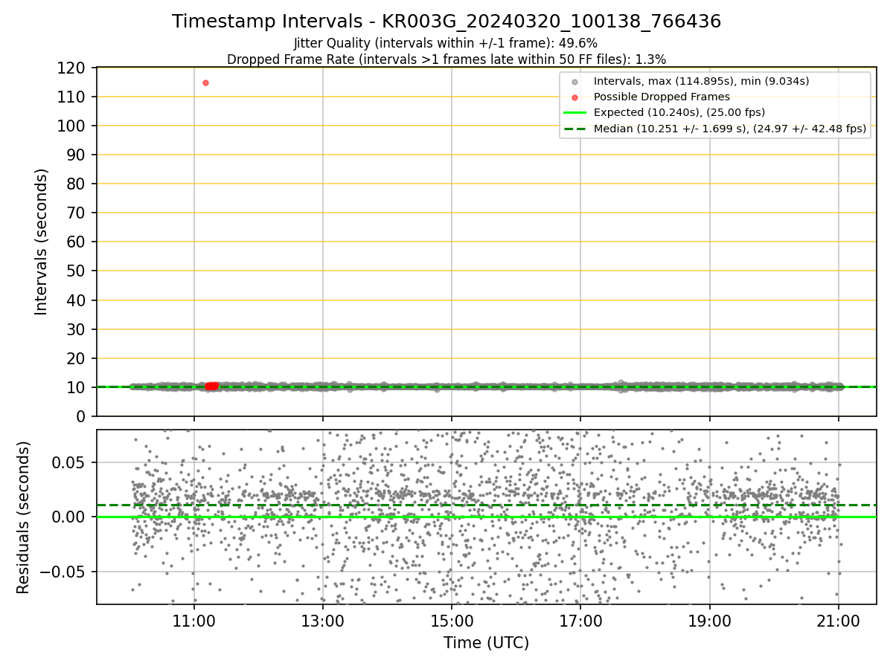Click the solid green line sample in the legend
893x669 pixels.
(x=574, y=112)
